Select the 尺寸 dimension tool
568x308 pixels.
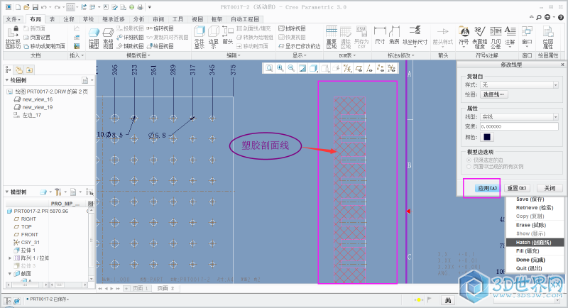tap(380, 35)
